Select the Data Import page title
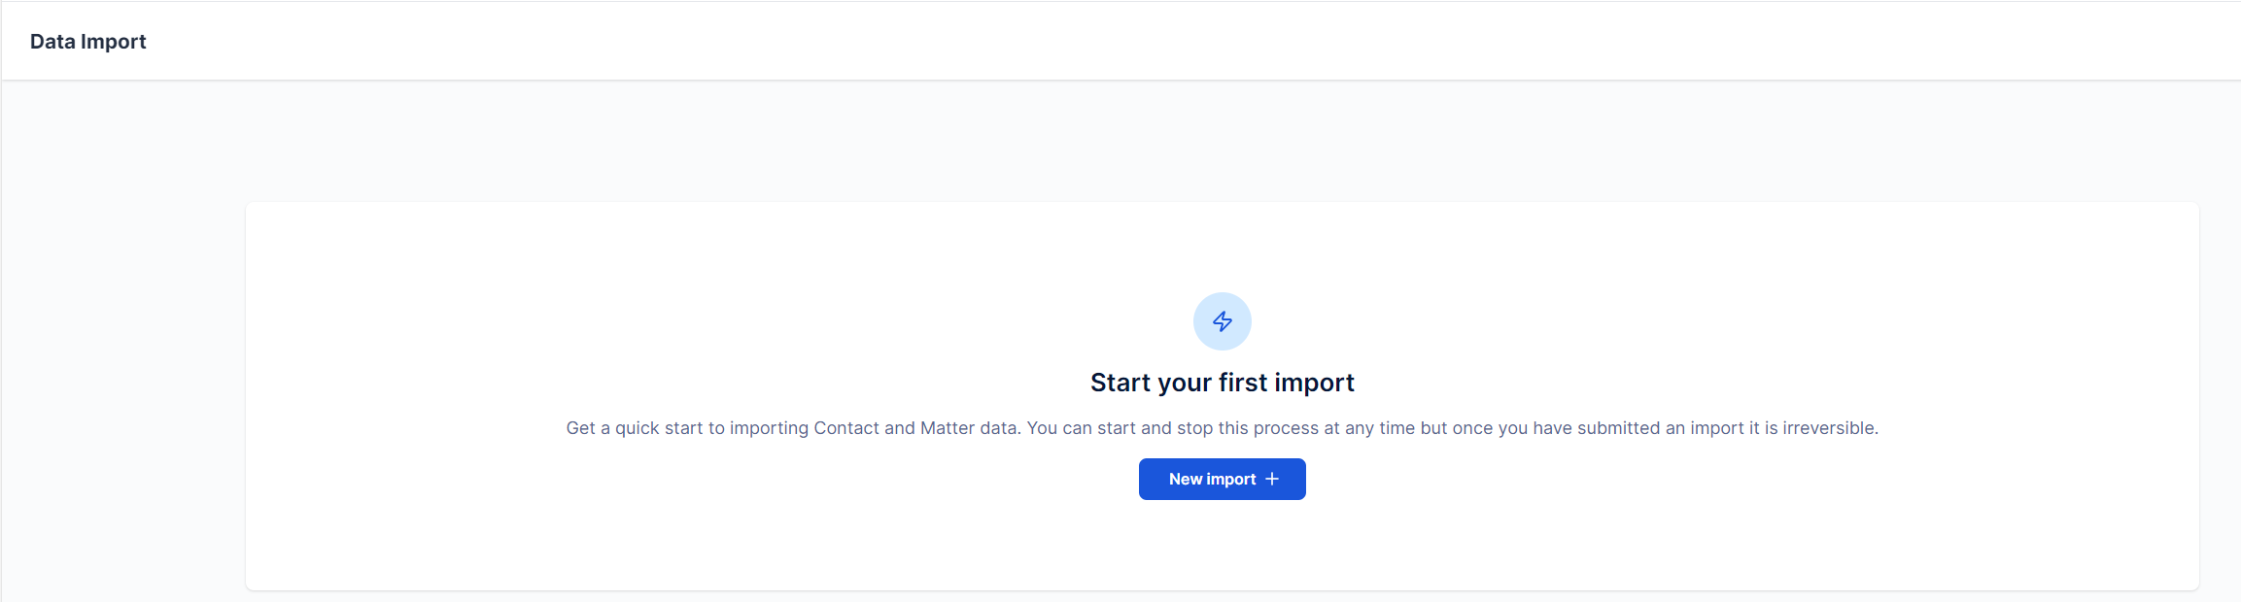 [x=88, y=42]
